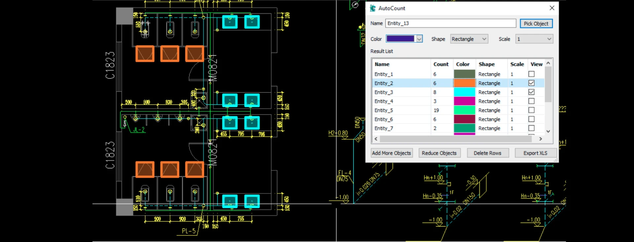Screen dimensions: 634x242
Task: Click the magenta color swatch of Entity_4
Action: 464,101
